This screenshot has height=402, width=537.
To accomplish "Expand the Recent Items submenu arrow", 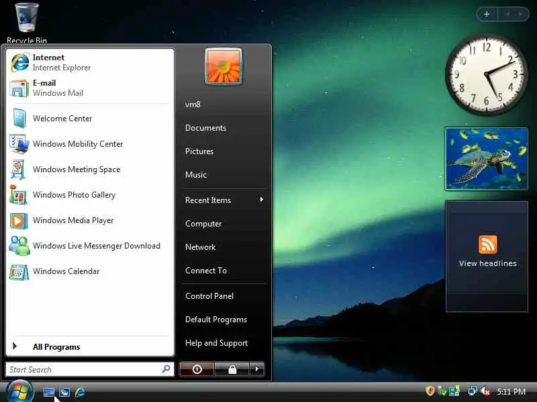I will [x=261, y=199].
